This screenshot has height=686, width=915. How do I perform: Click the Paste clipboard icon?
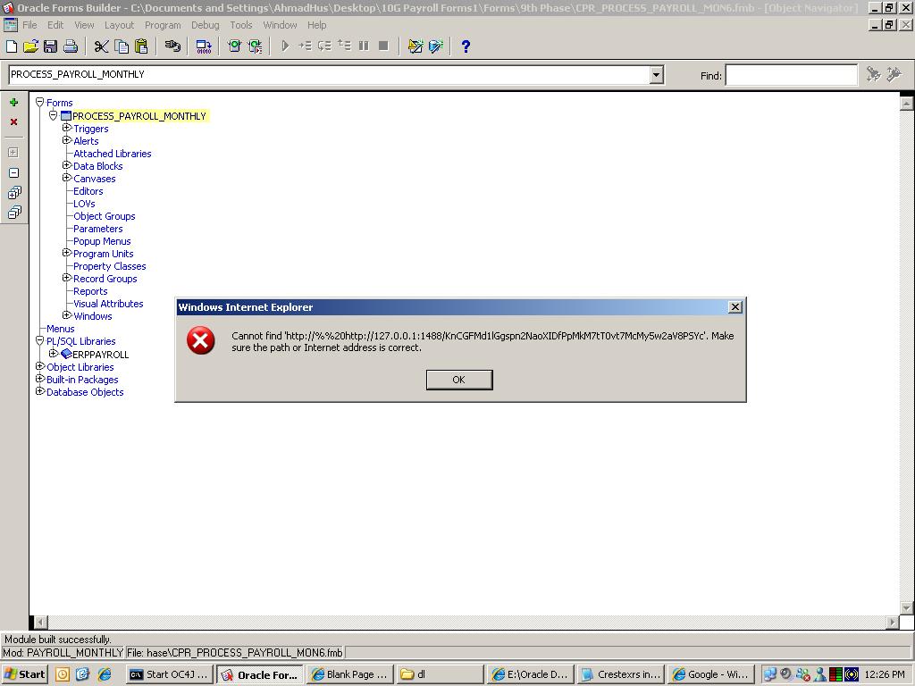pyautogui.click(x=140, y=46)
